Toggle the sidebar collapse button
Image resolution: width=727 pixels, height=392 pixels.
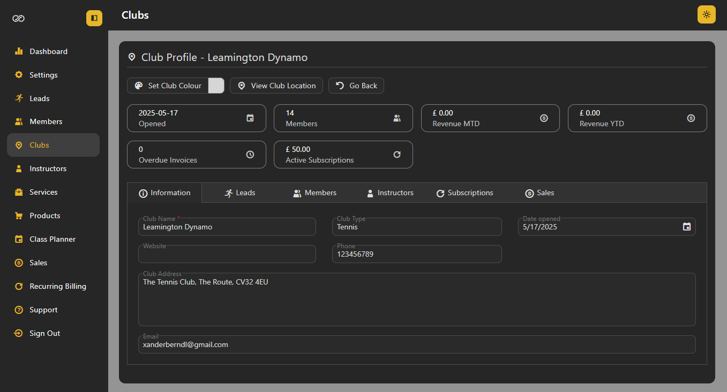pos(94,18)
